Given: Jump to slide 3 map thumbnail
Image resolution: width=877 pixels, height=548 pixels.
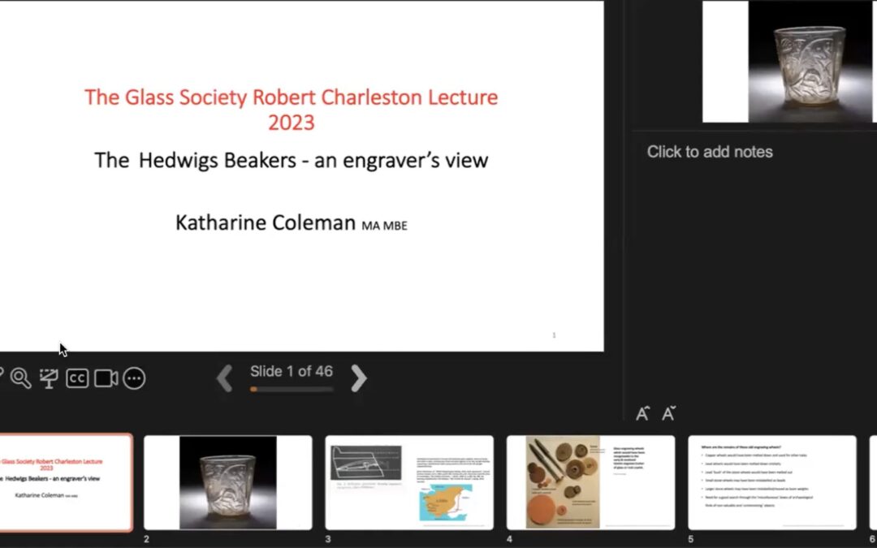Looking at the screenshot, I should click(409, 482).
